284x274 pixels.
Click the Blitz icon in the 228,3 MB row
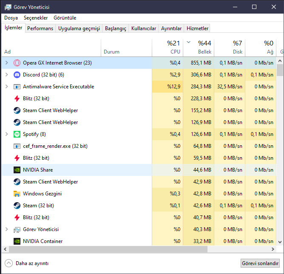coord(17,99)
